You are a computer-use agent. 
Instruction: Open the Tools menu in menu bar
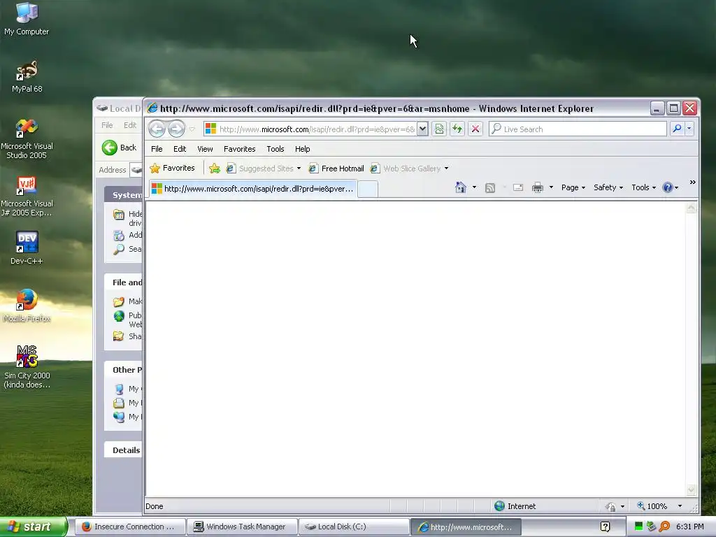(275, 149)
